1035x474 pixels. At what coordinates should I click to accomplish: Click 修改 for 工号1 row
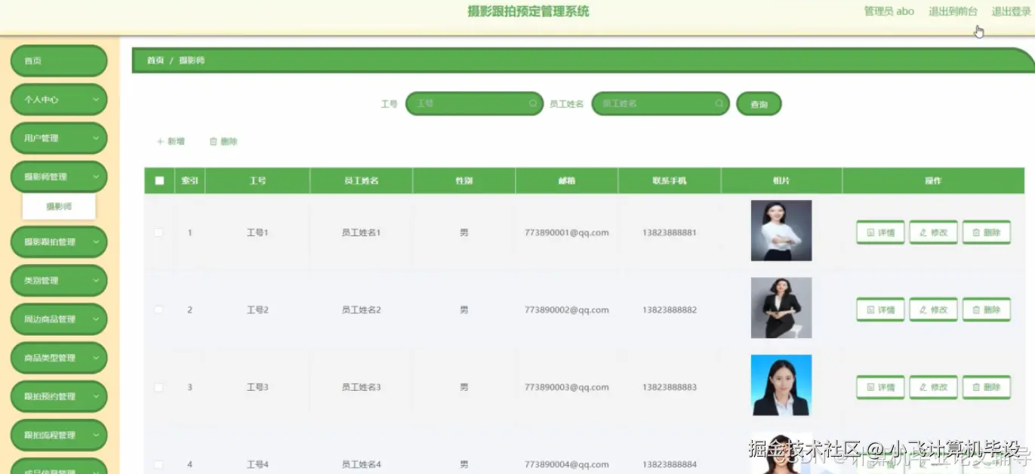(933, 232)
